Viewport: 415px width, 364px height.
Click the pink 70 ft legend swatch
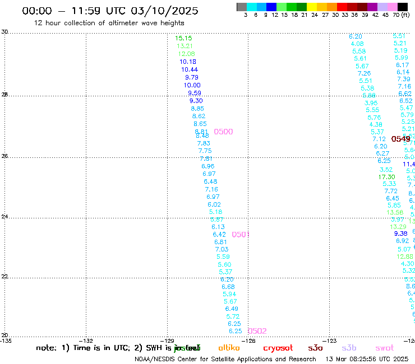pyautogui.click(x=393, y=7)
